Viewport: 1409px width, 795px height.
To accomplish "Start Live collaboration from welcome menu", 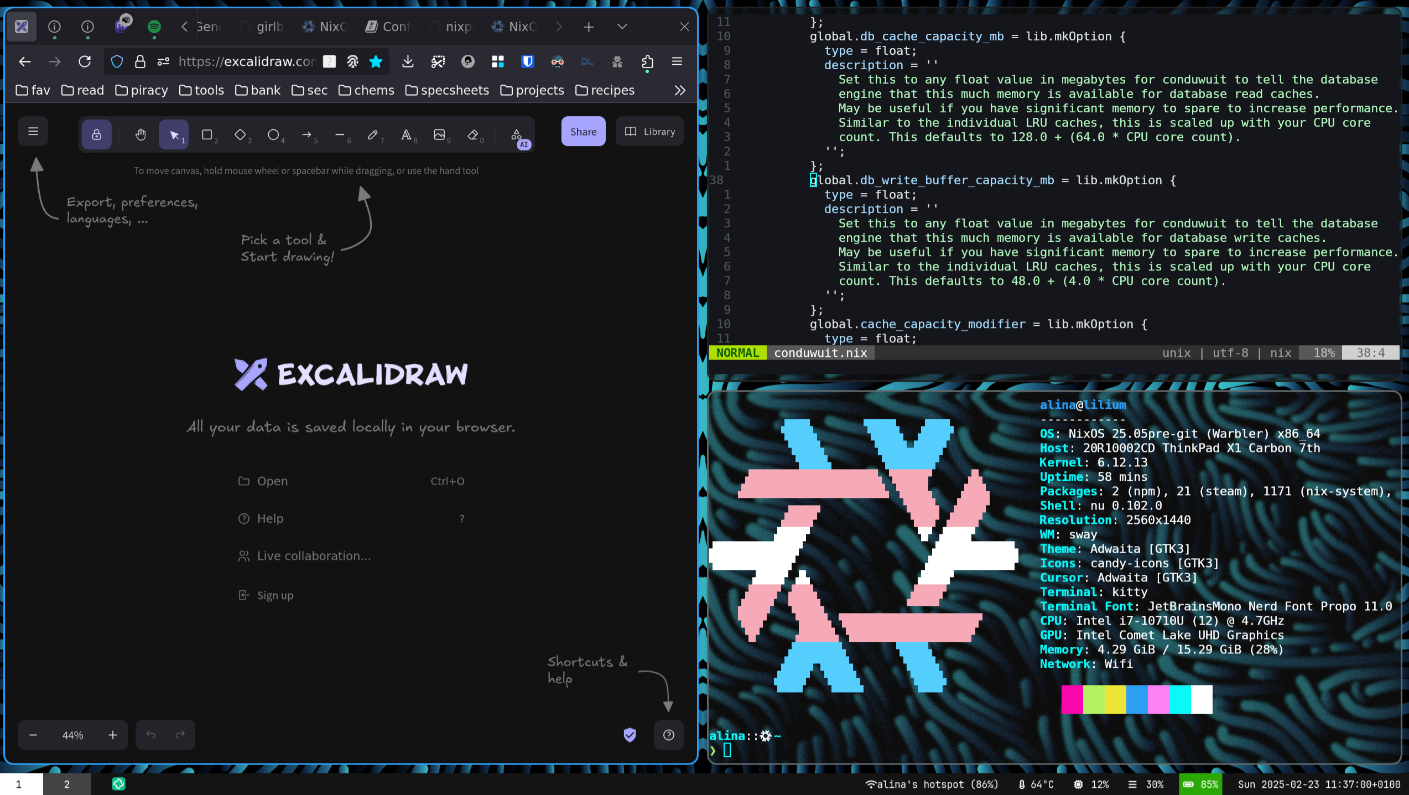I will pyautogui.click(x=351, y=556).
